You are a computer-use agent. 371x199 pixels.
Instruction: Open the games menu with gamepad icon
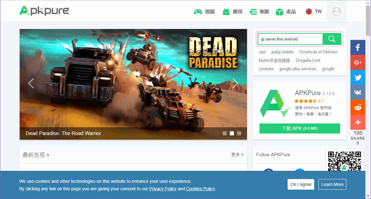[x=204, y=12]
